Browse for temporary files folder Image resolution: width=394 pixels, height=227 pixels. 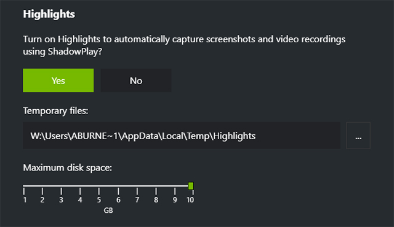coord(358,136)
